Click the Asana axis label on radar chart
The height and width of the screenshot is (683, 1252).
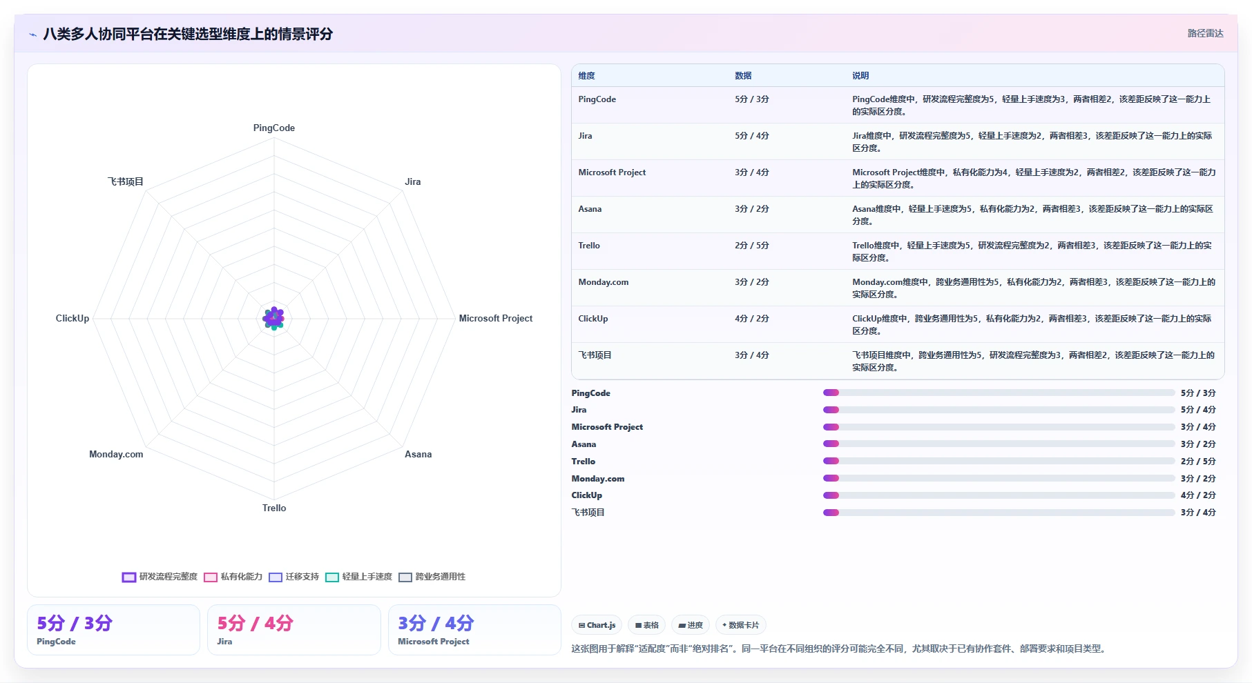pyautogui.click(x=418, y=454)
